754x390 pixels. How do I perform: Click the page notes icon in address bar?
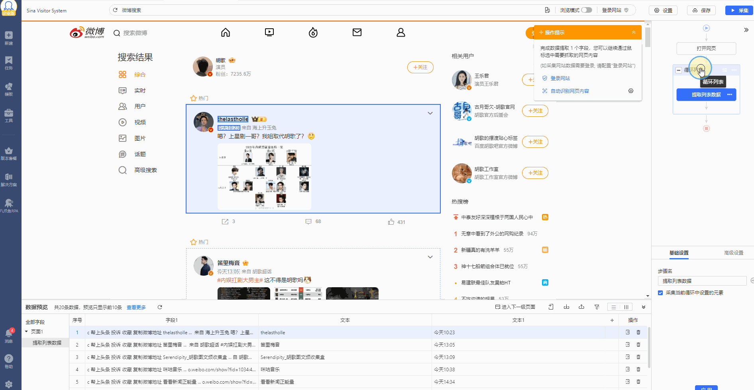tap(548, 10)
